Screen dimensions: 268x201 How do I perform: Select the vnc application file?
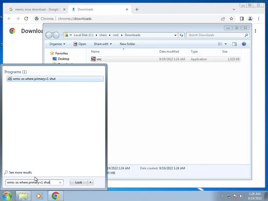point(165,59)
